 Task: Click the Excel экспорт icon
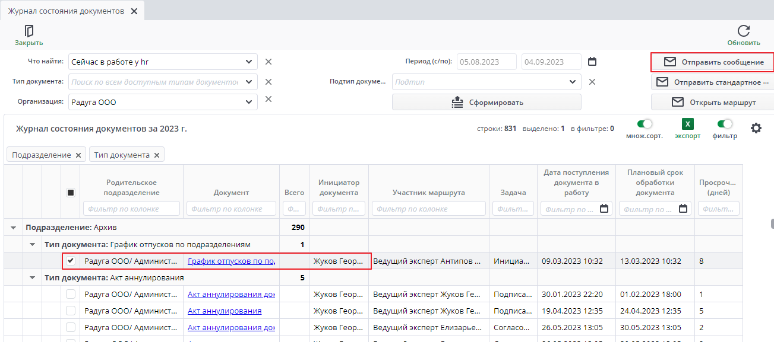(687, 124)
